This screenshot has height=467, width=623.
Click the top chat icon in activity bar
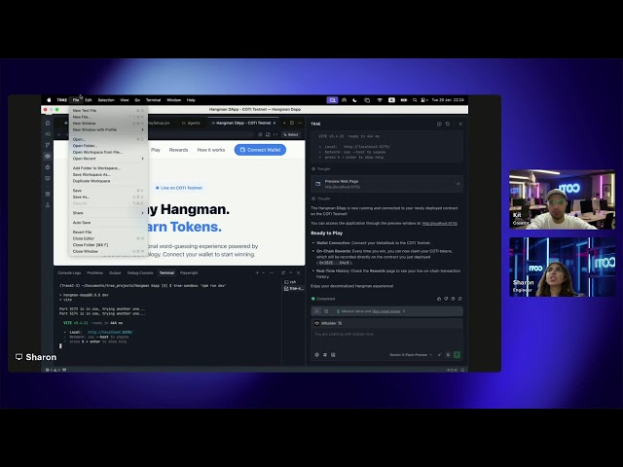tap(48, 124)
